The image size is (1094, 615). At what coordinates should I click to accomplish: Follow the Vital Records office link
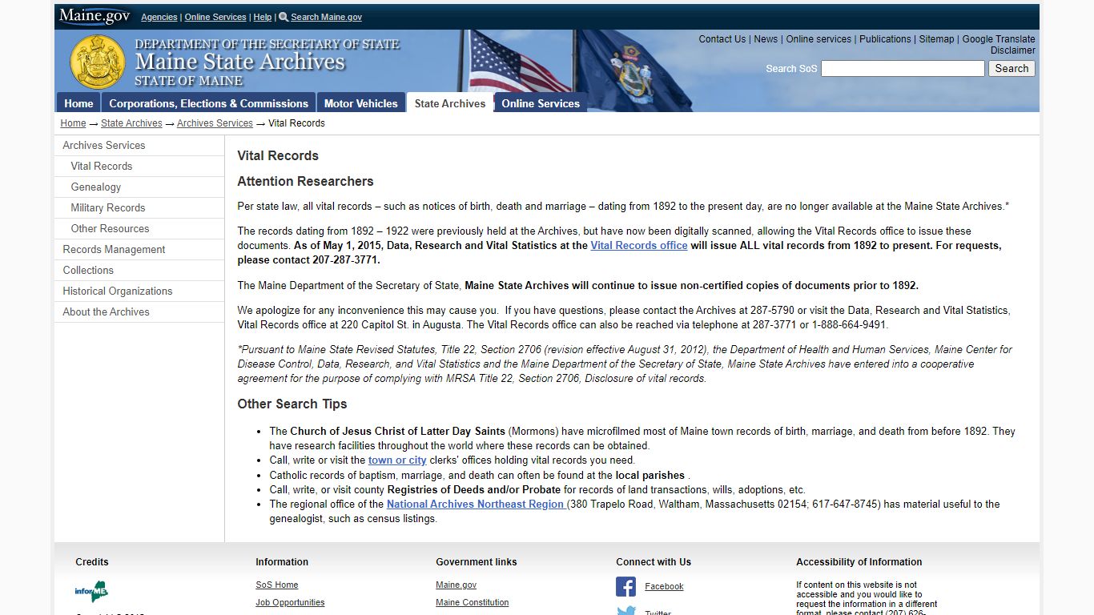coord(639,246)
